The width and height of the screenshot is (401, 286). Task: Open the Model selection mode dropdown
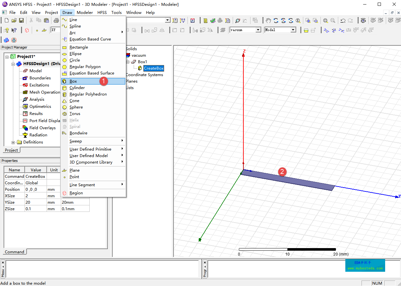click(x=293, y=30)
